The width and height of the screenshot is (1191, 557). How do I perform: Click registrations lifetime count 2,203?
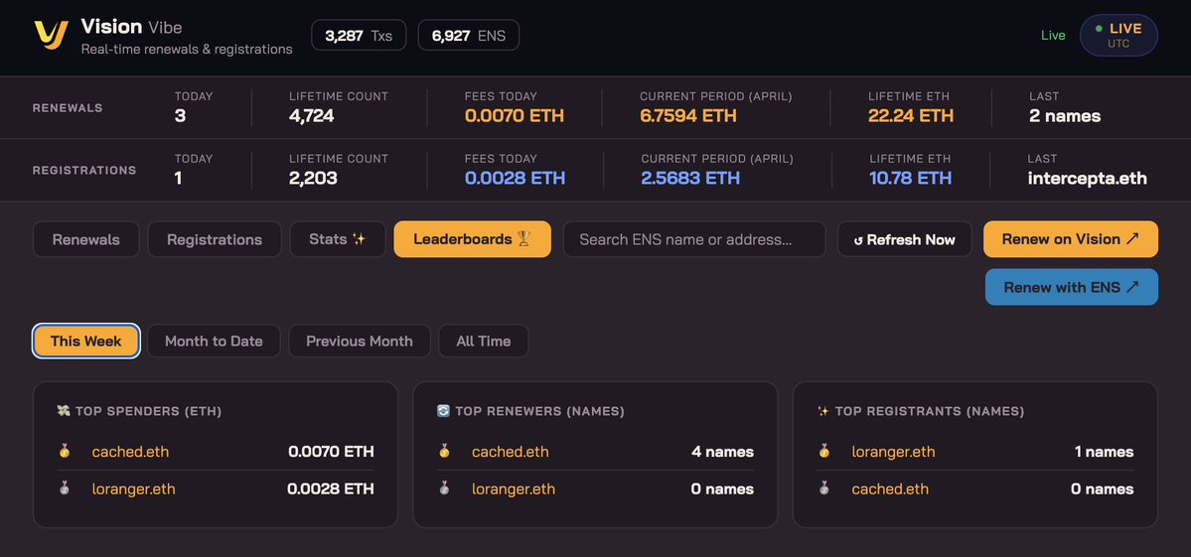coord(313,179)
